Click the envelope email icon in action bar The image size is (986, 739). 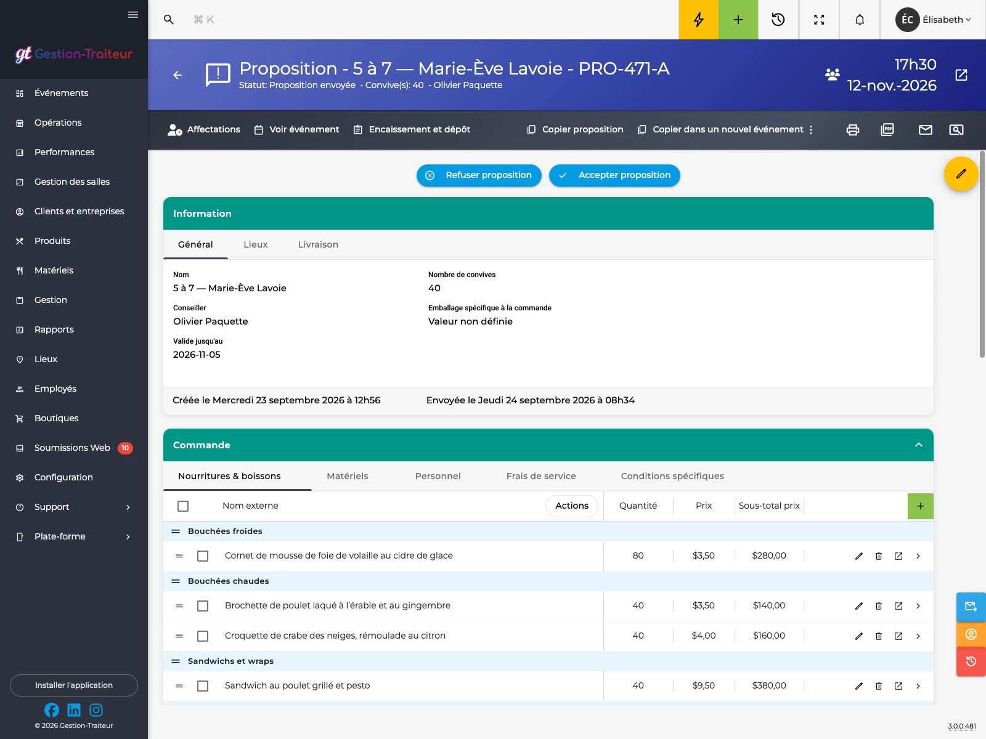coord(926,129)
